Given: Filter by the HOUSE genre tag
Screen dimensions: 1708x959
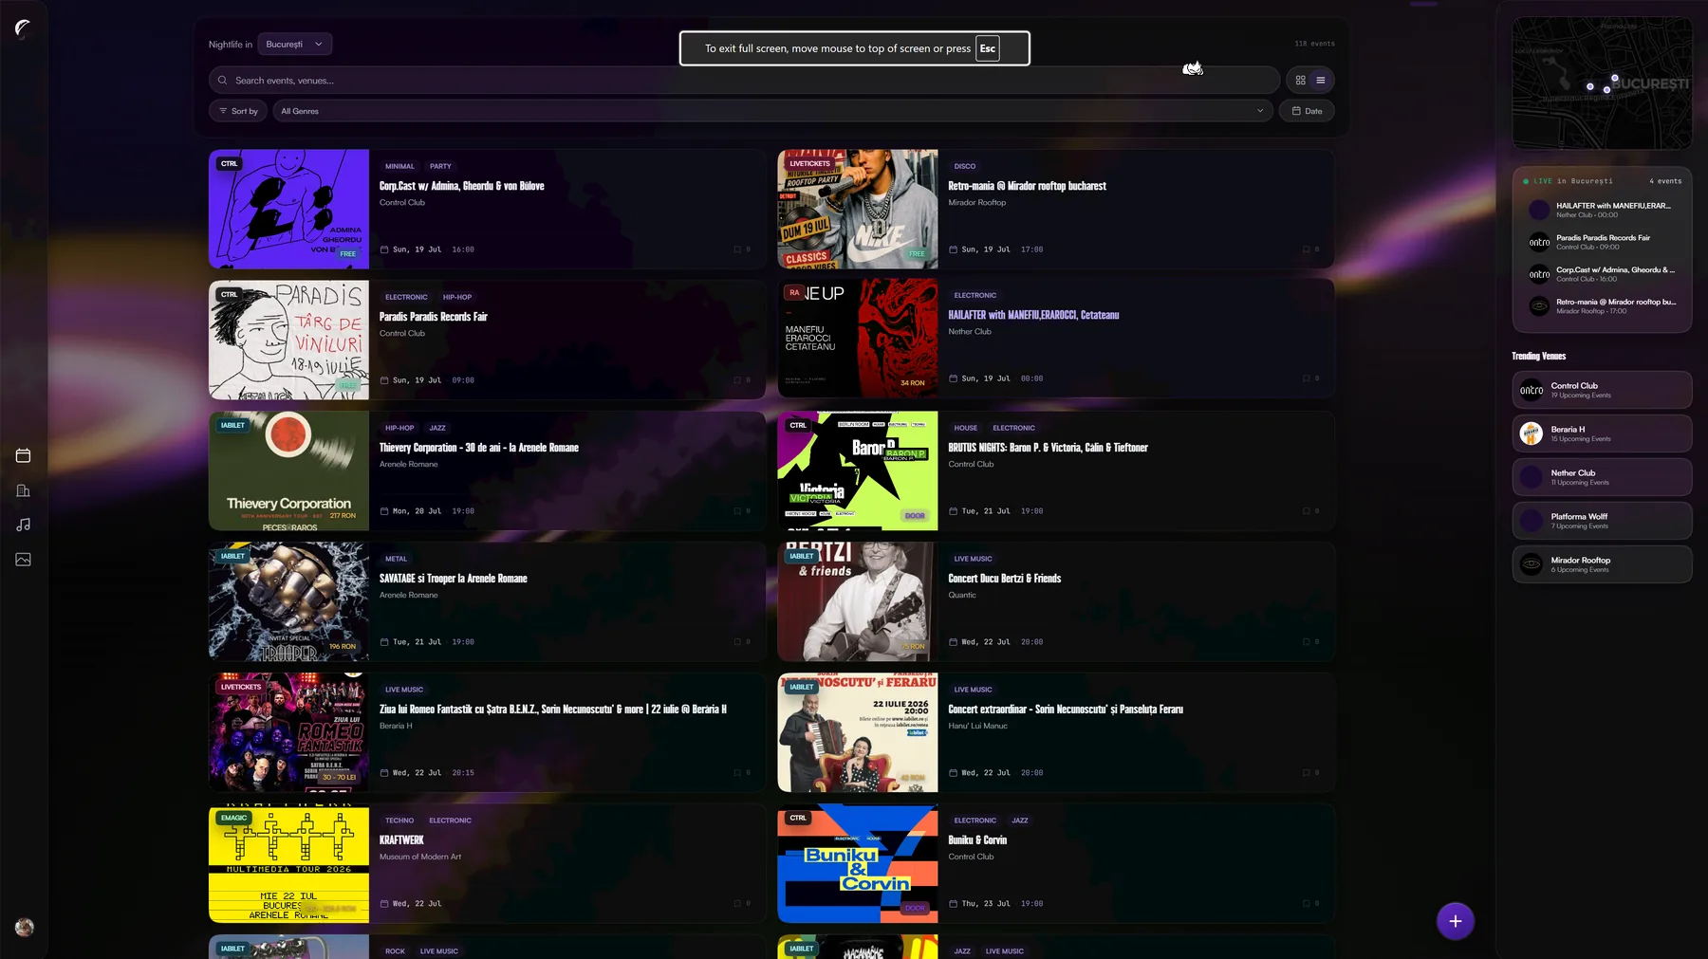Looking at the screenshot, I should click(965, 428).
